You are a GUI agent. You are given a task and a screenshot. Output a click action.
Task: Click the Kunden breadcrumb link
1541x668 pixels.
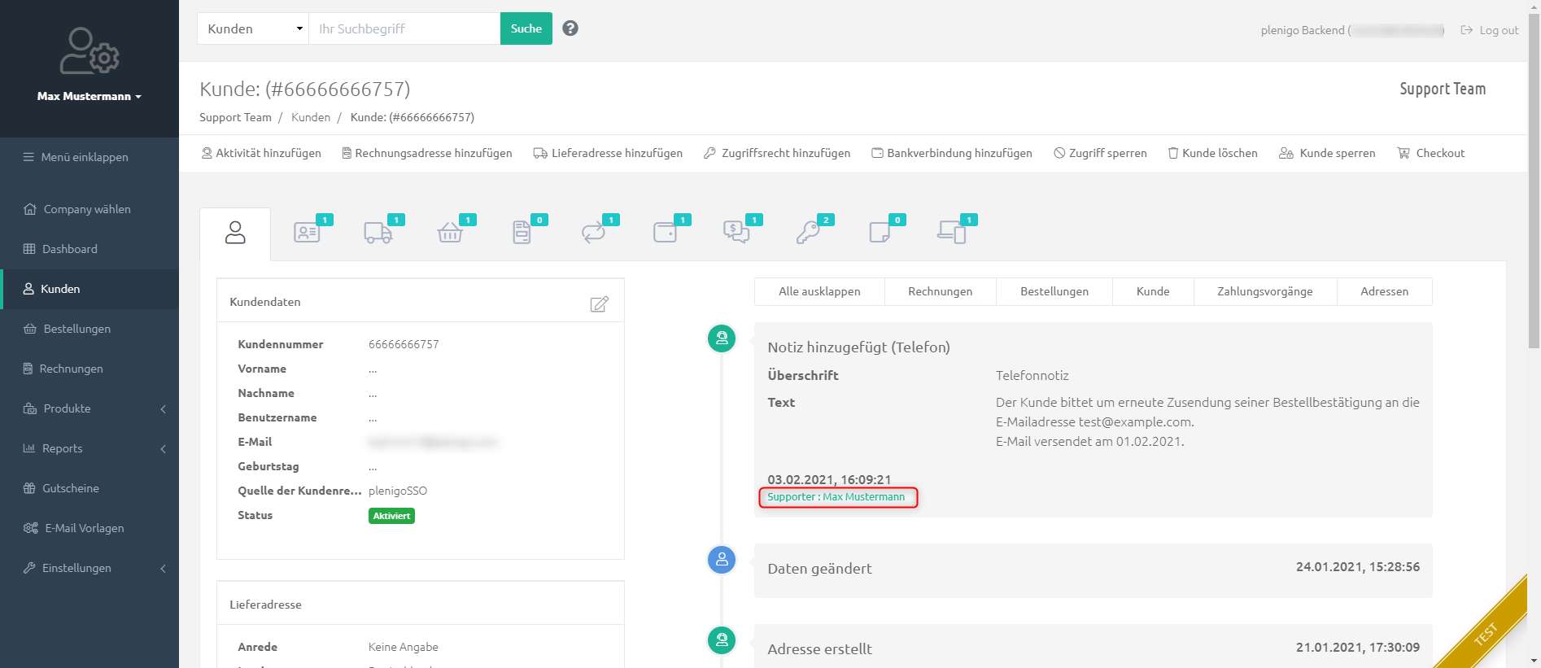(311, 117)
